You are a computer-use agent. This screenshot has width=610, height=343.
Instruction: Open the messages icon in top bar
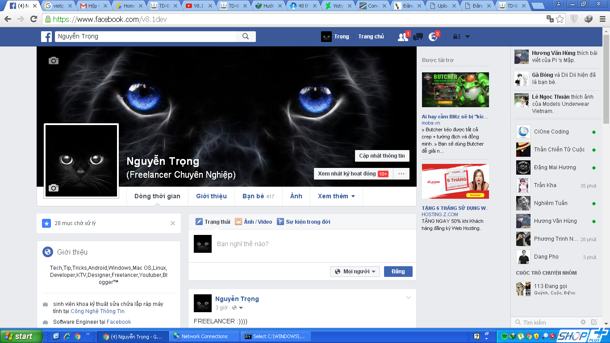click(x=418, y=37)
